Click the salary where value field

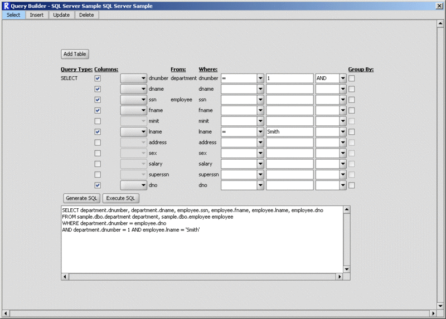point(289,164)
